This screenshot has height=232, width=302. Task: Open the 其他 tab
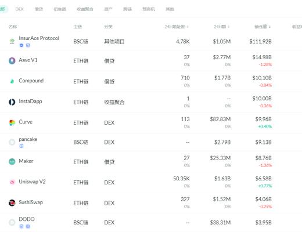(170, 9)
